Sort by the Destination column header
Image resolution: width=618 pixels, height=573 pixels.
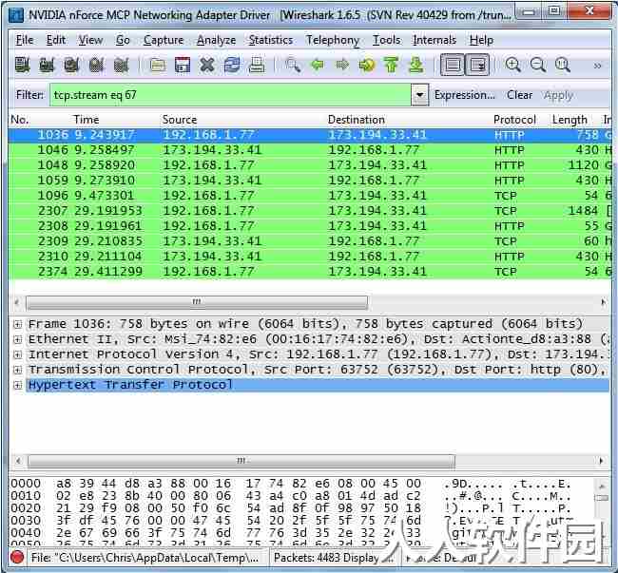357,120
